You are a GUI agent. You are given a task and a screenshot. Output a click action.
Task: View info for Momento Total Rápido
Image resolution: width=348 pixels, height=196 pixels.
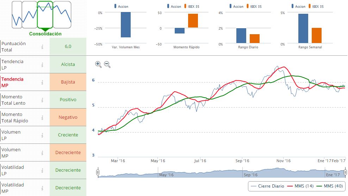coord(42,117)
